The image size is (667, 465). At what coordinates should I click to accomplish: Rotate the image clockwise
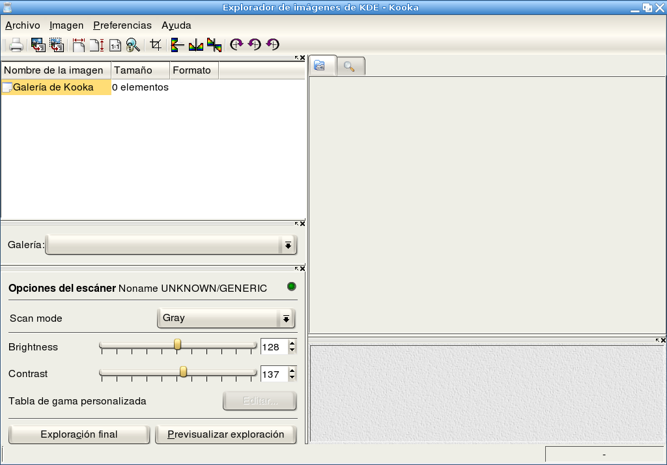[x=236, y=45]
